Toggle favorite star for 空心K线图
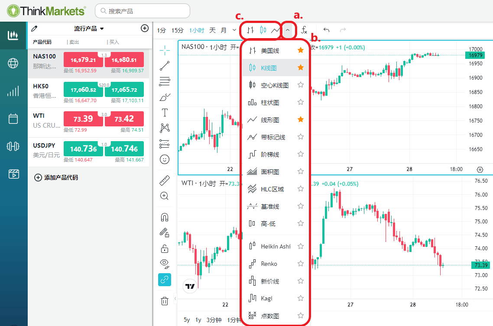The image size is (493, 326). (x=301, y=85)
